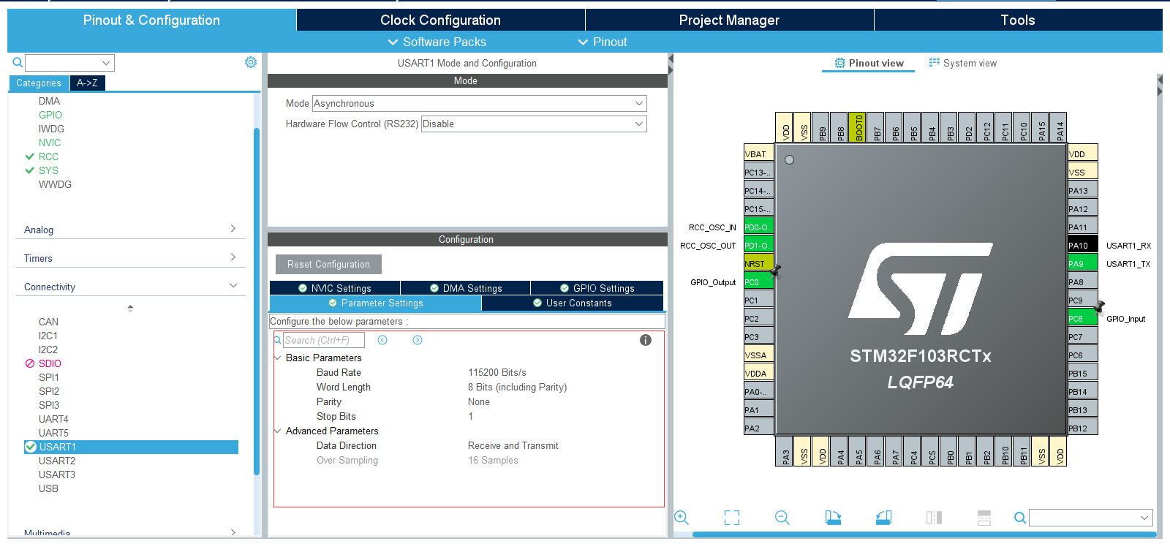1170x544 pixels.
Task: Click the Word Length 8 Bits value
Action: (x=518, y=387)
